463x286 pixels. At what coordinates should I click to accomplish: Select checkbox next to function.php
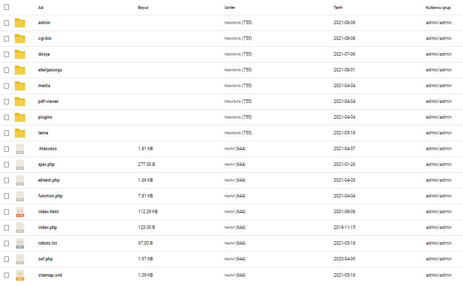[6, 196]
